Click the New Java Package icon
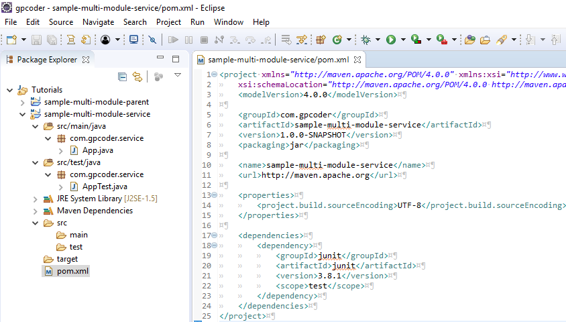 coord(321,40)
